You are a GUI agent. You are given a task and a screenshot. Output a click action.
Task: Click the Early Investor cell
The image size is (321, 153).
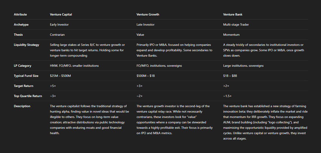tap(59, 25)
